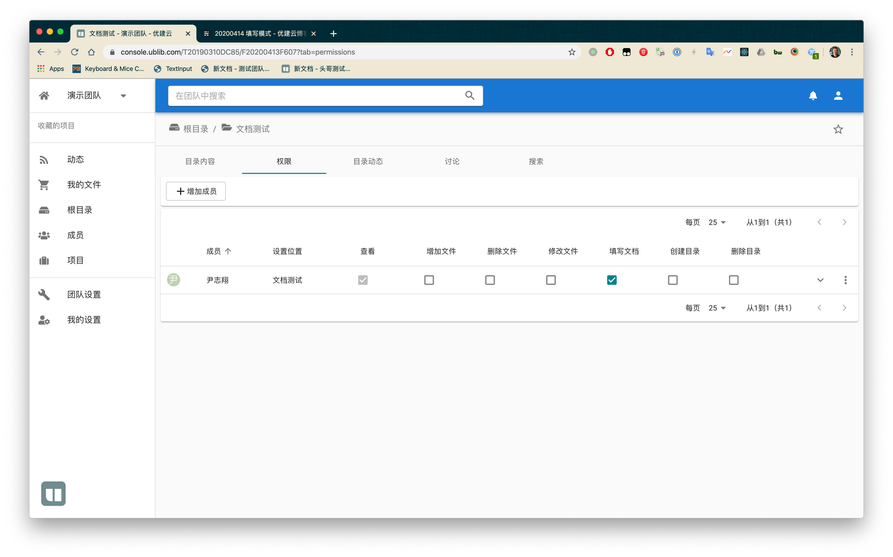
Task: Click the 增加成员 button
Action: [x=196, y=191]
